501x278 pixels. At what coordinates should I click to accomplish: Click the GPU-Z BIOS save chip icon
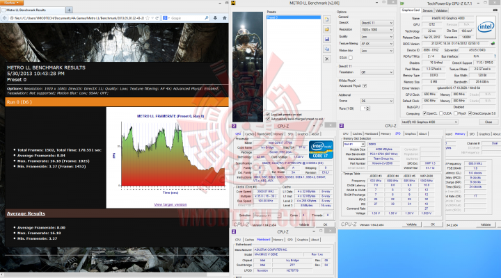coord(493,43)
